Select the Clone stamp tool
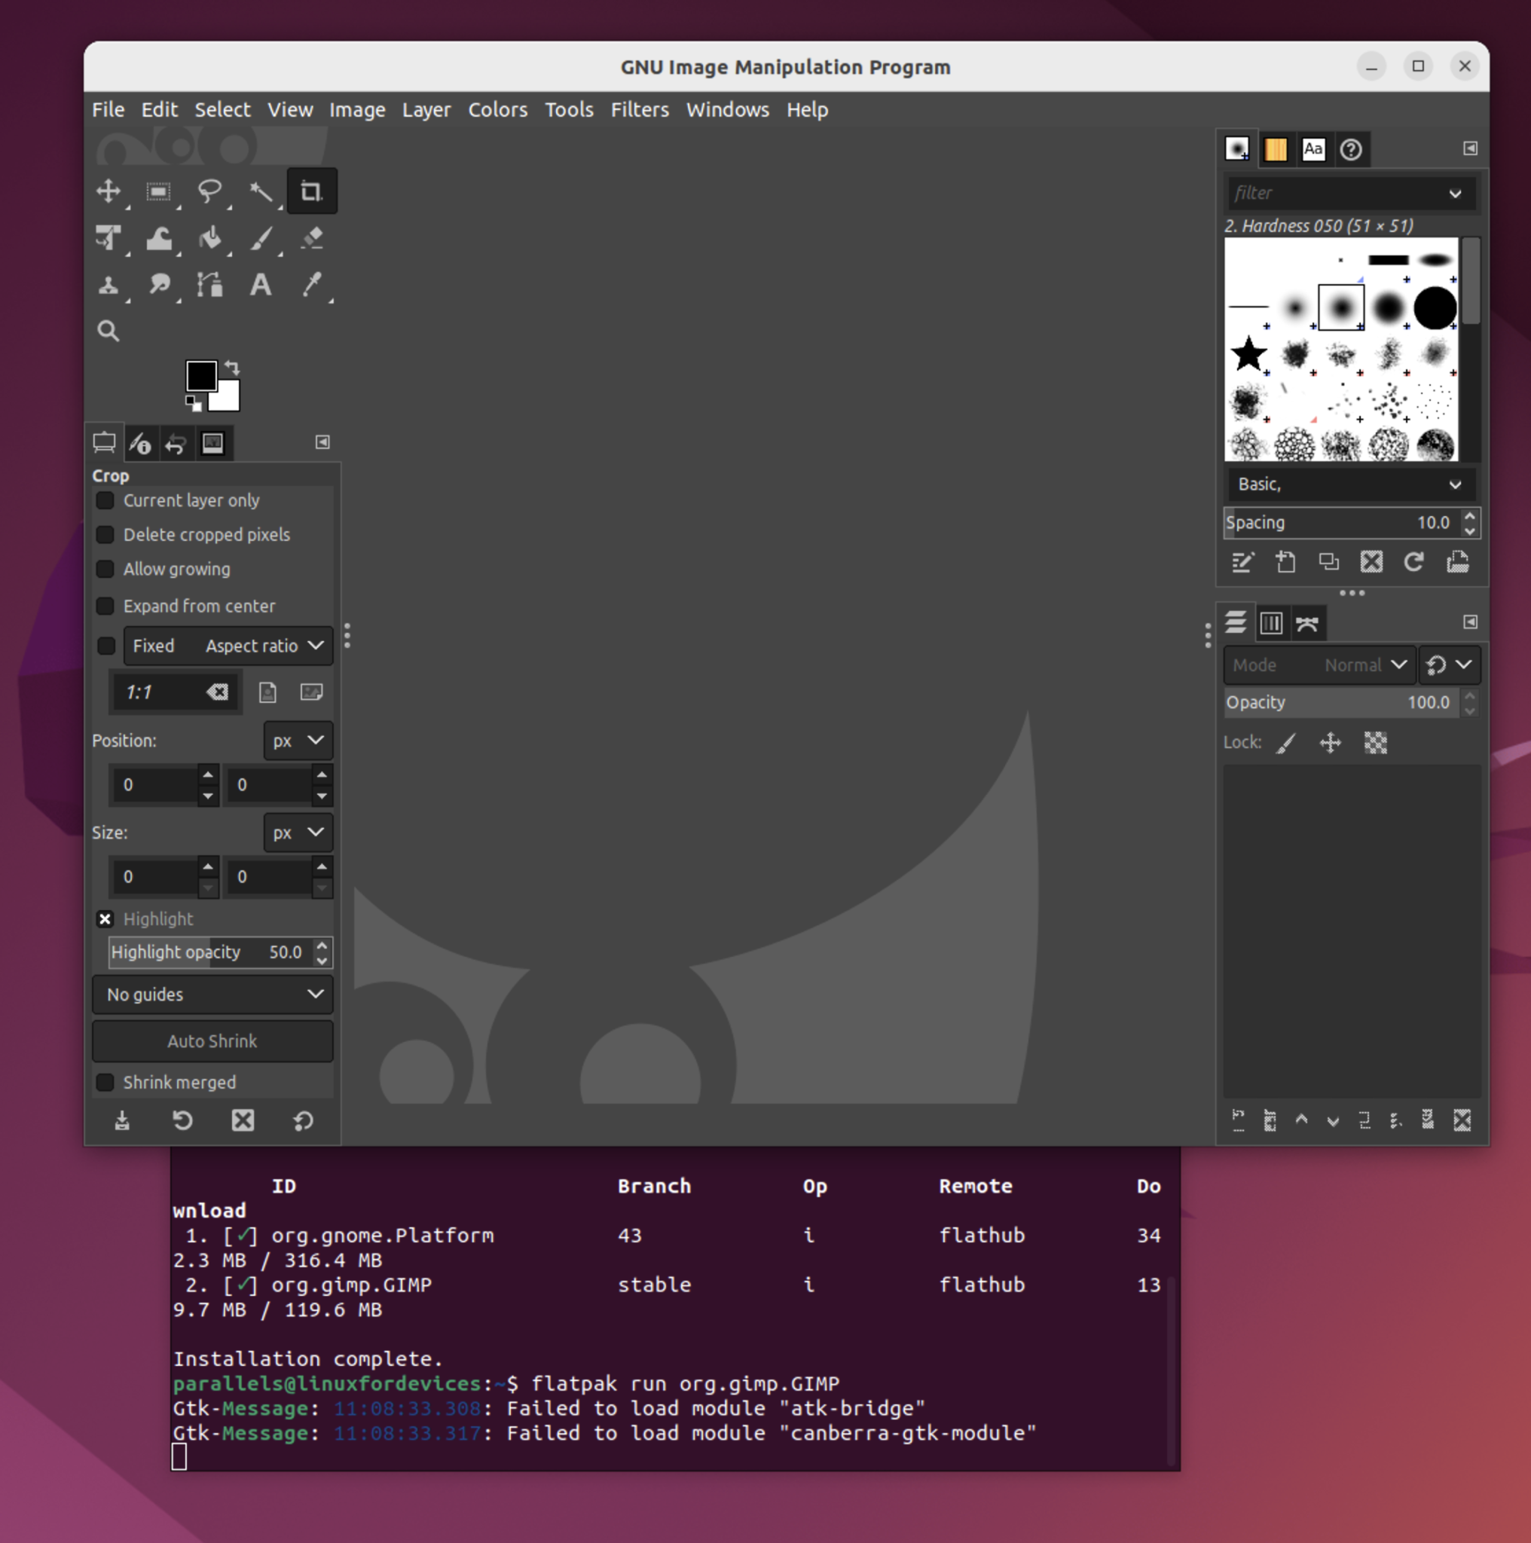 [x=109, y=285]
